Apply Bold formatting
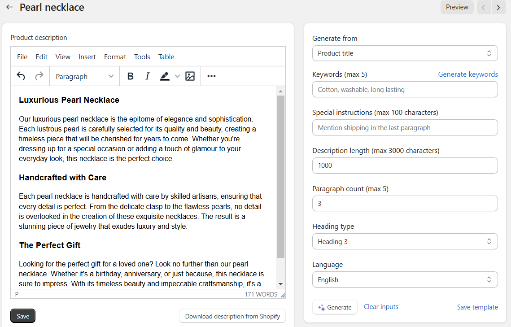 pyautogui.click(x=130, y=76)
